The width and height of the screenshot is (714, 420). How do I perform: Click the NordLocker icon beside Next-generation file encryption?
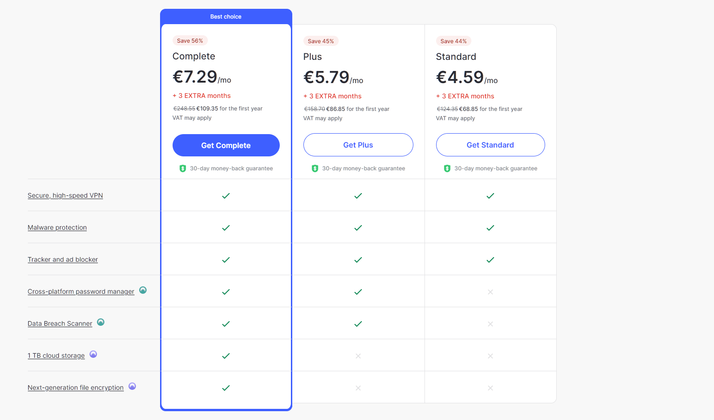pos(132,386)
